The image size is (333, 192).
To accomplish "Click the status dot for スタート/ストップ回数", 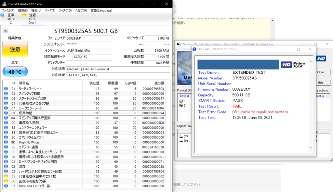I will pos(6,98).
